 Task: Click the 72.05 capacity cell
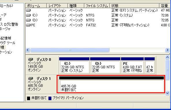[x=165, y=20]
